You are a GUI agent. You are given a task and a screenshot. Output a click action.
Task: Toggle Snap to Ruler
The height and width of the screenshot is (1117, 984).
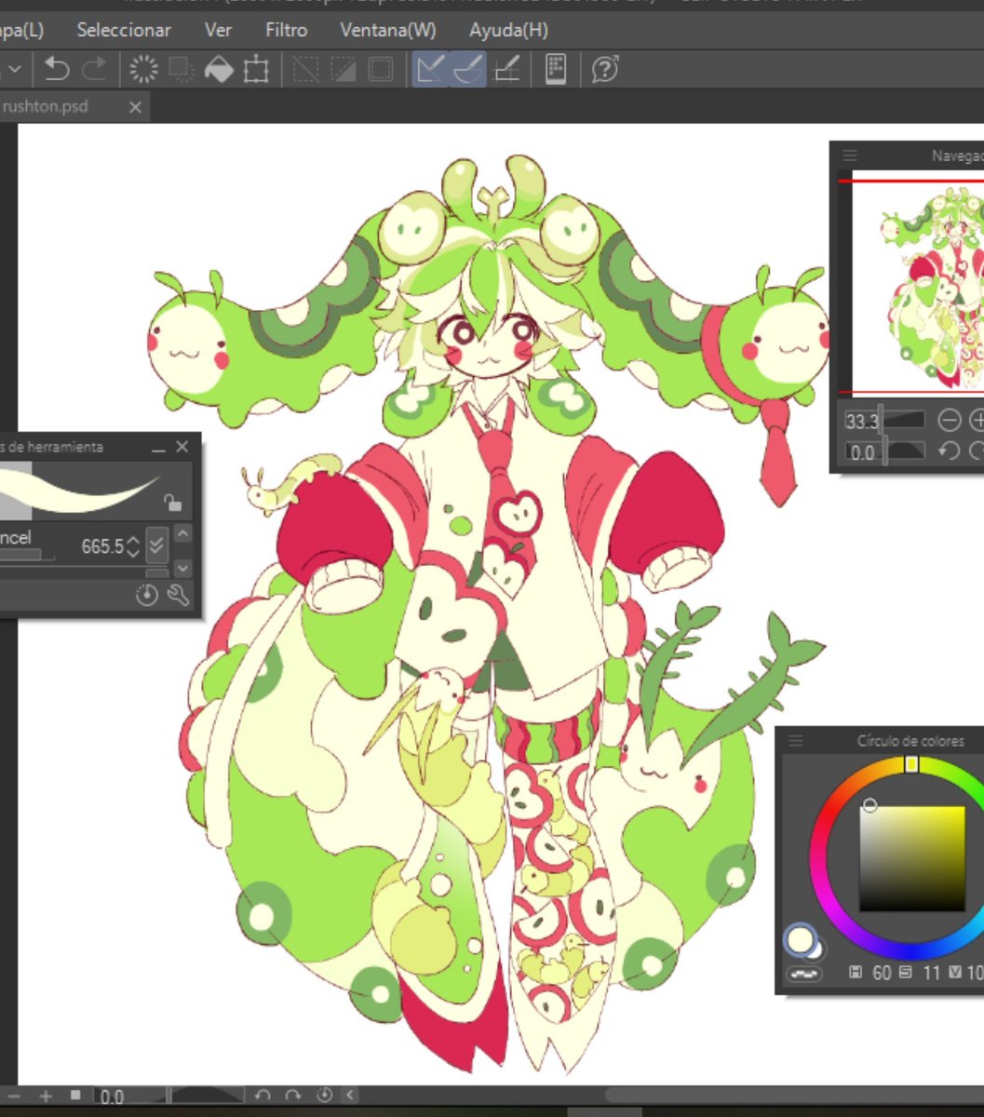430,70
